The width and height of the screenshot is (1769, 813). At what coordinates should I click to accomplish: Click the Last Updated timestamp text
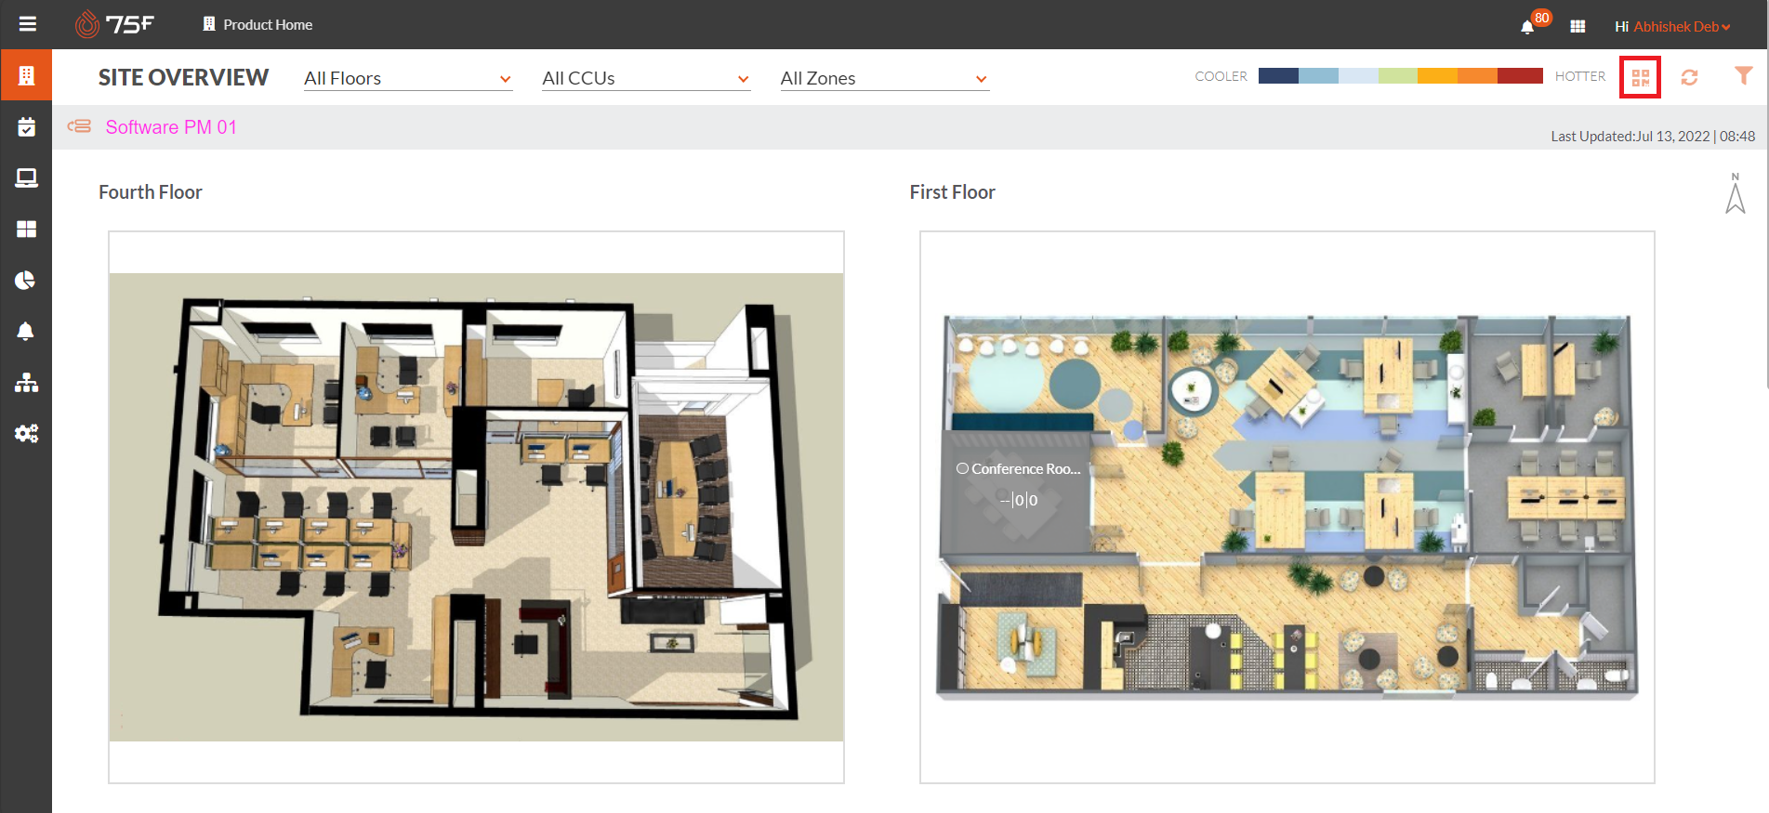(x=1653, y=137)
